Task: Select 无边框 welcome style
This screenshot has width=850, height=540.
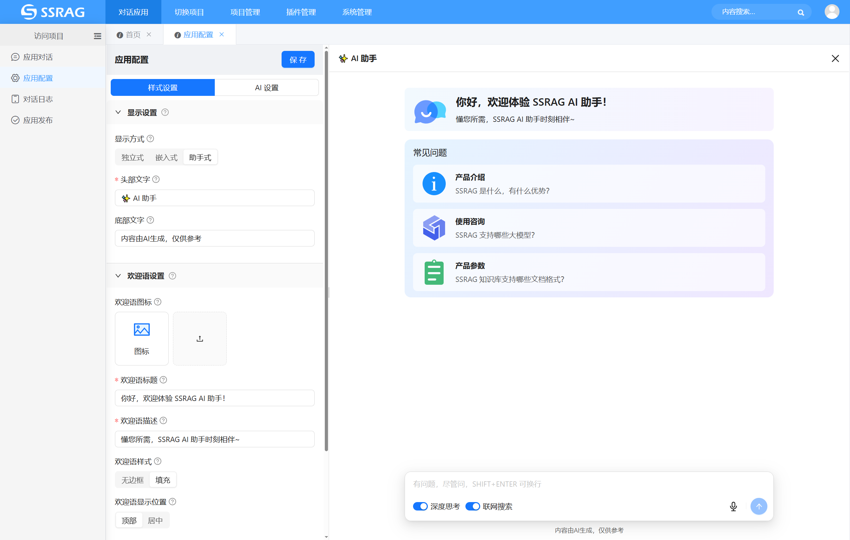Action: pyautogui.click(x=133, y=480)
